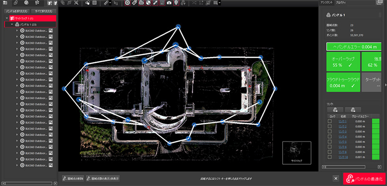Click the shuffle crossing arrows icon
The width and height of the screenshot is (387, 186).
(194, 3)
